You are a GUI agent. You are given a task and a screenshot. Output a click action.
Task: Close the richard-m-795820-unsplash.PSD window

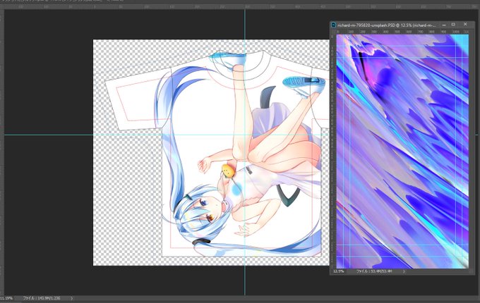coord(465,24)
